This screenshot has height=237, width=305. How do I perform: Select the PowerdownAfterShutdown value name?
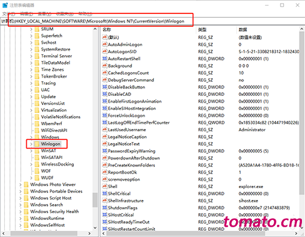134,158
